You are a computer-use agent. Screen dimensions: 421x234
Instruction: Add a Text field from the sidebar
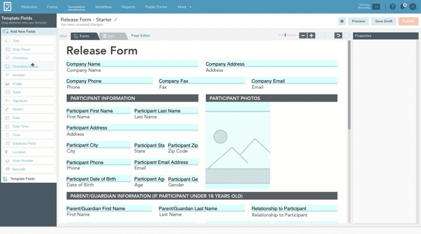point(29,41)
